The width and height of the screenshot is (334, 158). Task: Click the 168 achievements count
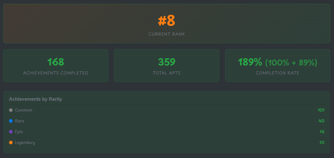coord(56,62)
